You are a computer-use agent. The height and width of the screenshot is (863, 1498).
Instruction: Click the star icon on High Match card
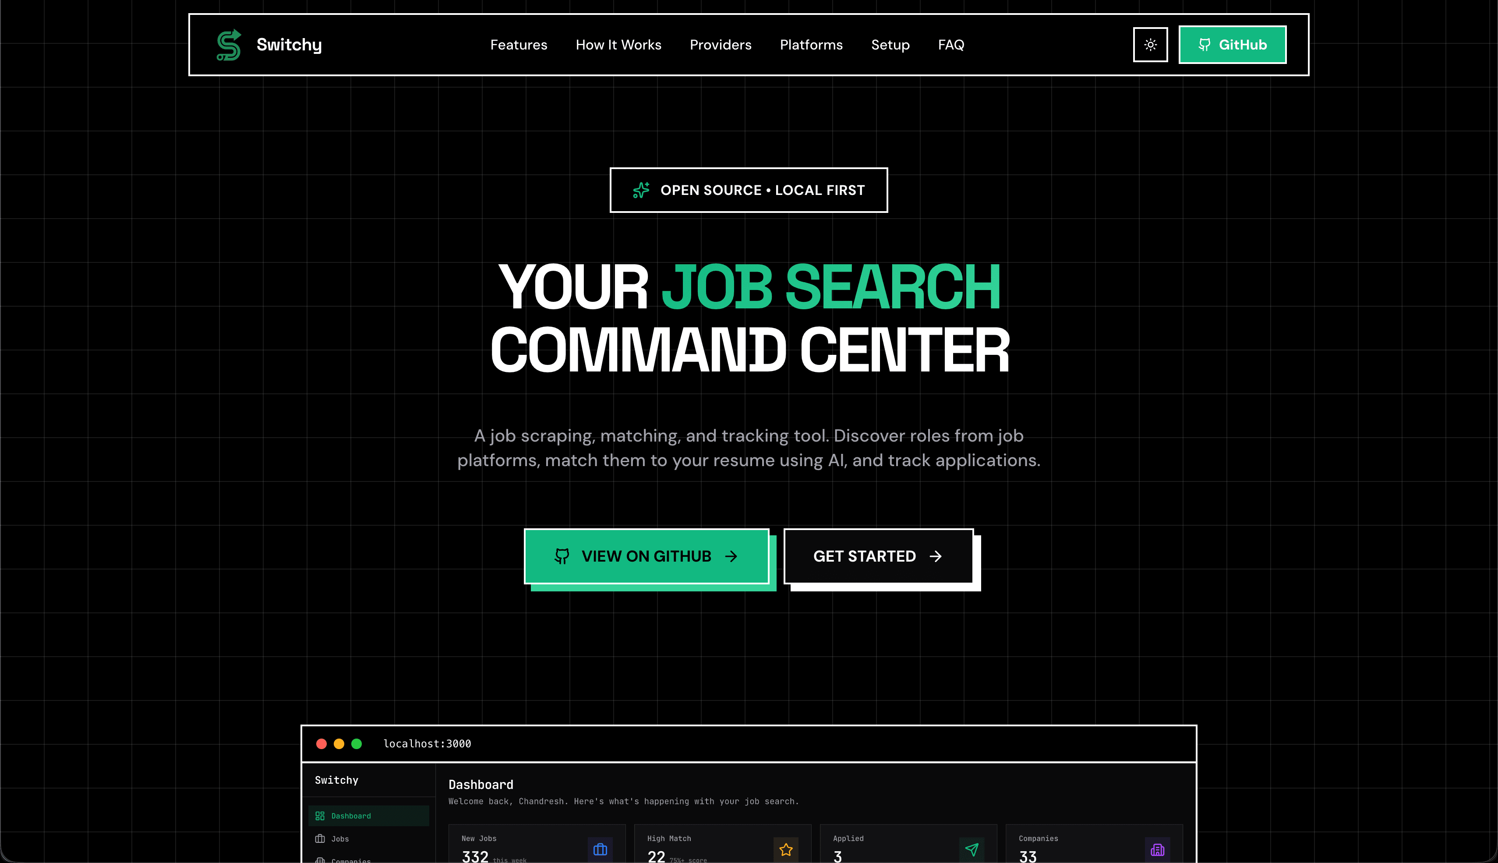(x=786, y=849)
